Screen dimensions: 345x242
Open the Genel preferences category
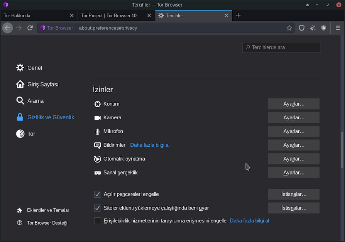tap(35, 68)
